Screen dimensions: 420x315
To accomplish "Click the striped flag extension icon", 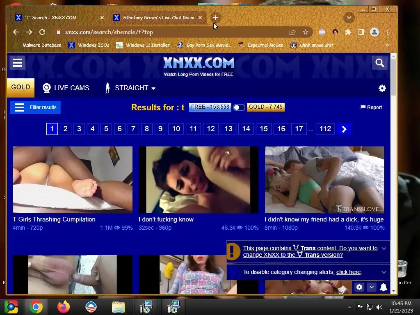I will click(322, 32).
